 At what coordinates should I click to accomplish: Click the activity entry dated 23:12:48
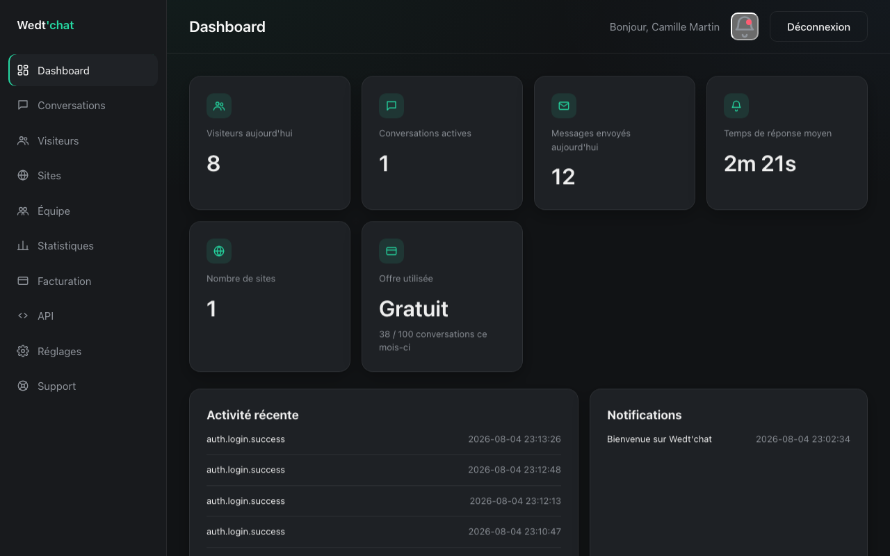pos(384,470)
